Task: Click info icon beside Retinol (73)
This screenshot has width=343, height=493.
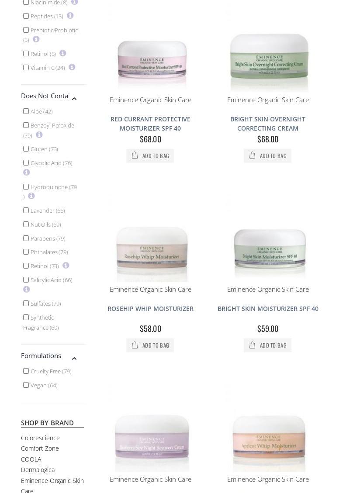Action: click(x=66, y=265)
